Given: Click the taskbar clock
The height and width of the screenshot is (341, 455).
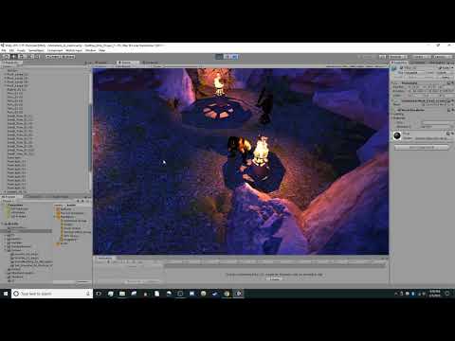Looking at the screenshot, I should (435, 294).
